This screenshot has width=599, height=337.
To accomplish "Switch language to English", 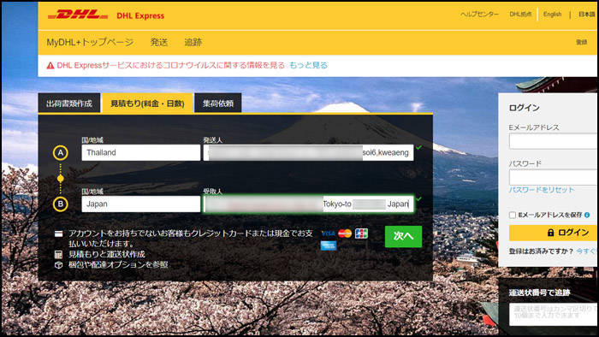I will 553,15.
